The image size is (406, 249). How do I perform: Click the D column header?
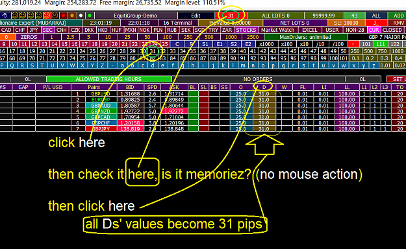264,87
